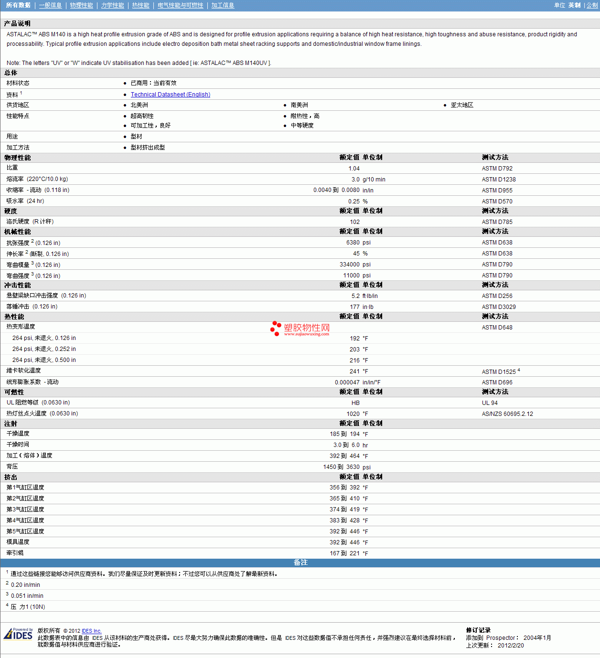This screenshot has height=658, width=600.
Task: Select the 背压 row label
Action: [x=12, y=467]
